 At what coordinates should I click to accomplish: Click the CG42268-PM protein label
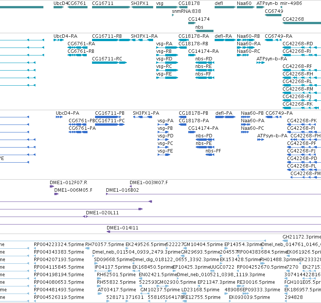(x=306, y=174)
